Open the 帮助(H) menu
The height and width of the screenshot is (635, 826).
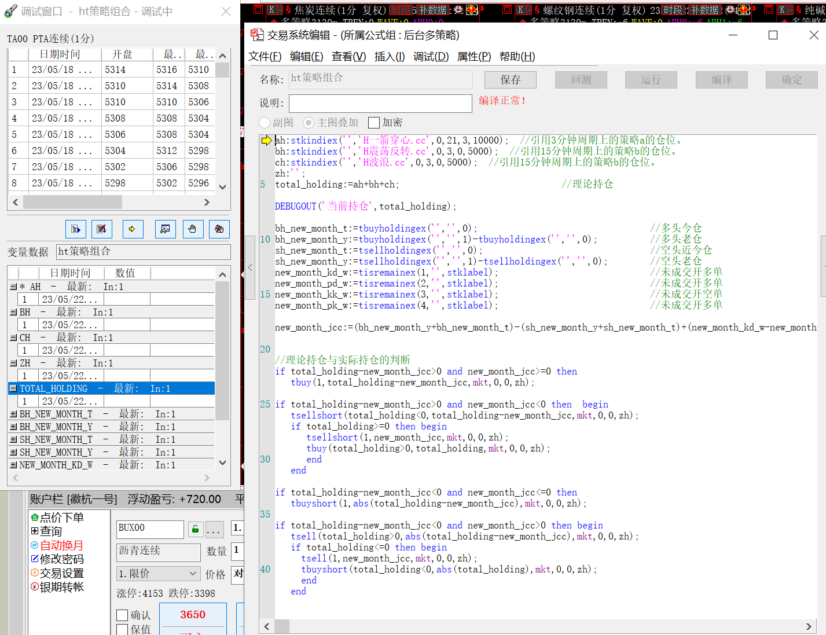pyautogui.click(x=517, y=57)
